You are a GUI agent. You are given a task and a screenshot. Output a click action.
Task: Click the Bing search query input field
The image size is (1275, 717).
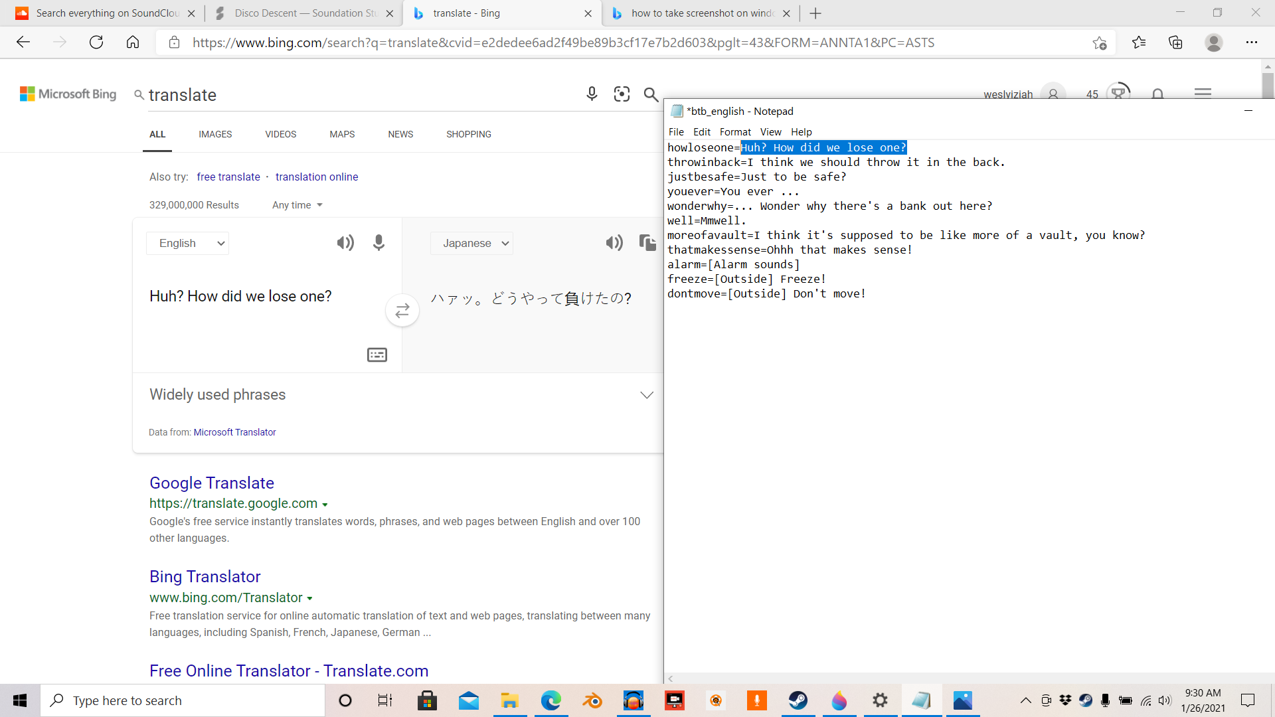[x=359, y=95]
